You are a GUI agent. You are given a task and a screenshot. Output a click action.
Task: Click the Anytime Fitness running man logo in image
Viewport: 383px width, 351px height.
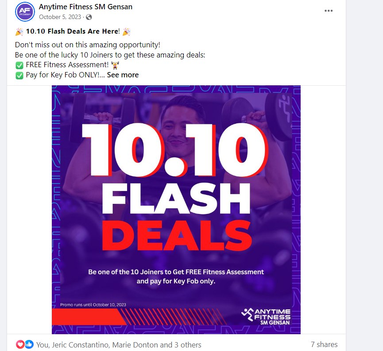(x=247, y=314)
